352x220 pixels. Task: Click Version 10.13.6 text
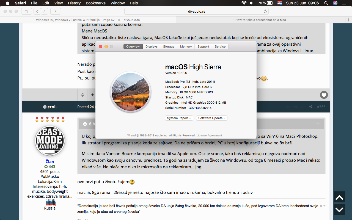(176, 73)
